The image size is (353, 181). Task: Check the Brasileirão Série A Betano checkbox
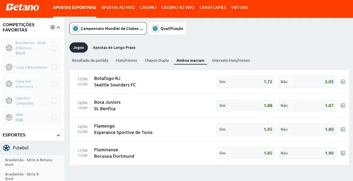coord(54,48)
